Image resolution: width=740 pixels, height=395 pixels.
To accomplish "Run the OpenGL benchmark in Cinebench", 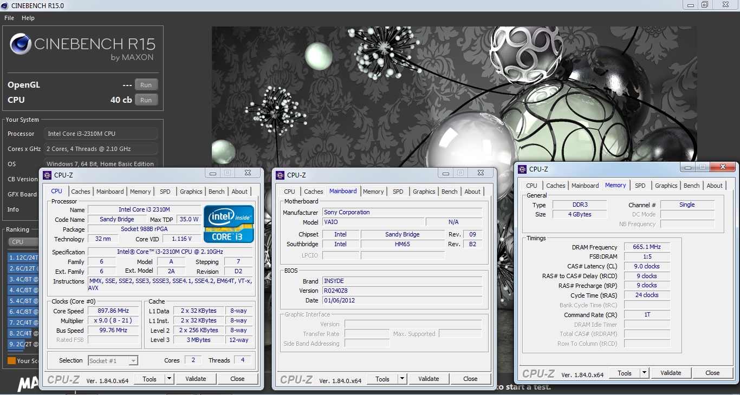I will click(146, 85).
